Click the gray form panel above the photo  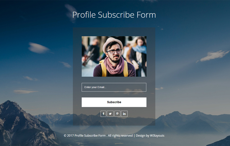(x=114, y=32)
